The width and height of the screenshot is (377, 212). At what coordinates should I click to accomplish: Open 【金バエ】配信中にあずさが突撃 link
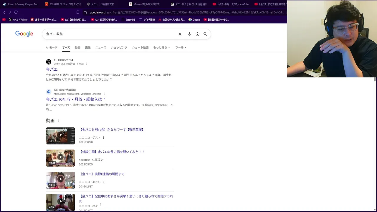(126, 198)
